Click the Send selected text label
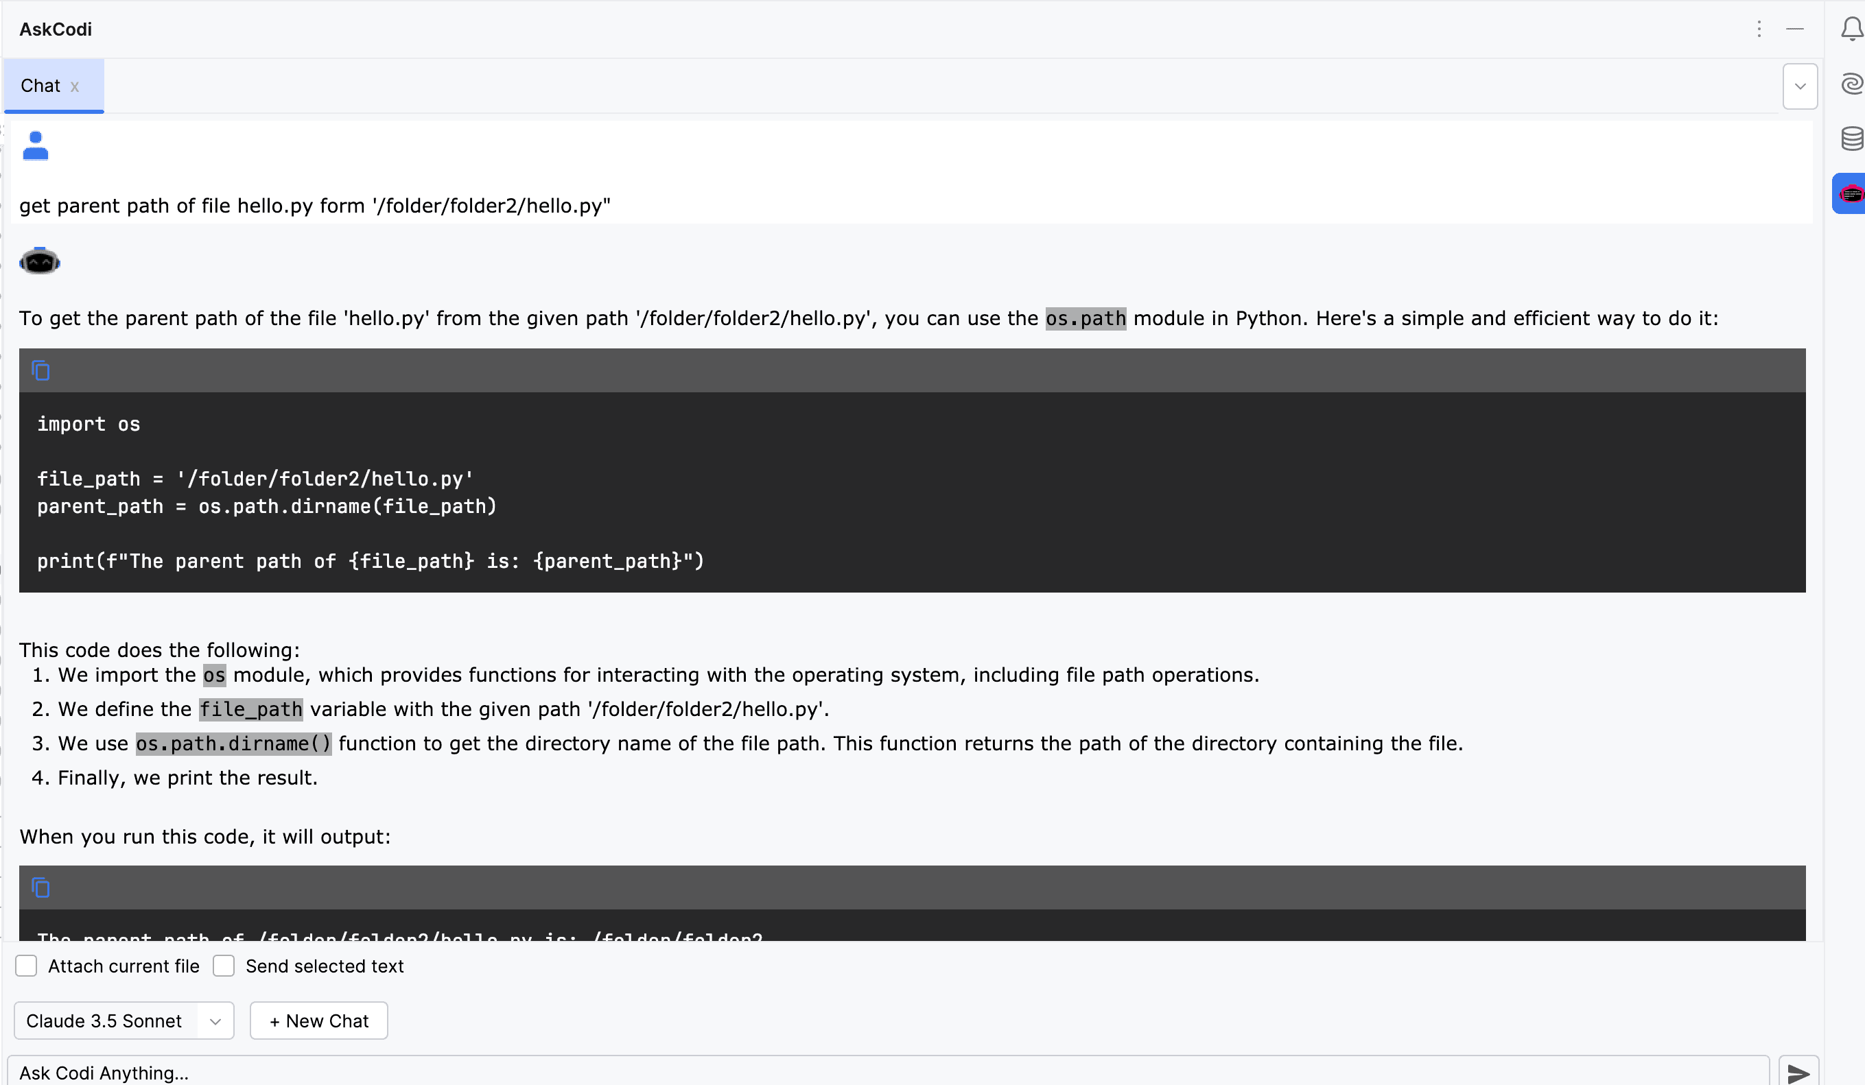 click(324, 966)
